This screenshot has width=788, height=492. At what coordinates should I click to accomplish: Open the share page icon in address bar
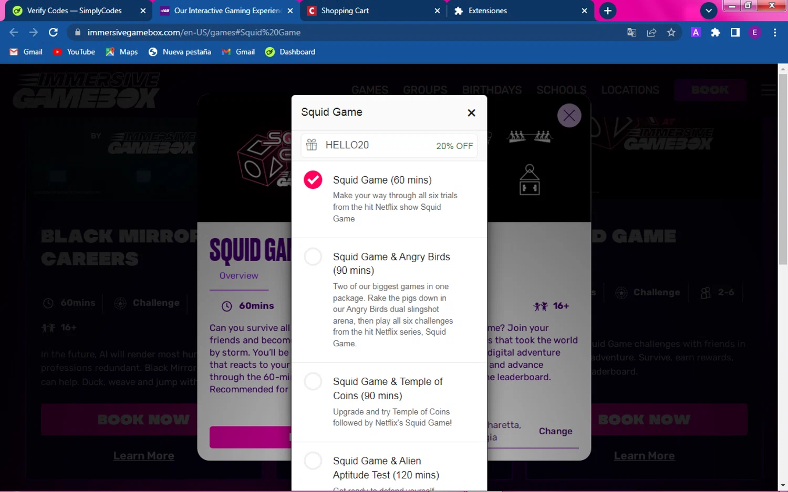[651, 33]
